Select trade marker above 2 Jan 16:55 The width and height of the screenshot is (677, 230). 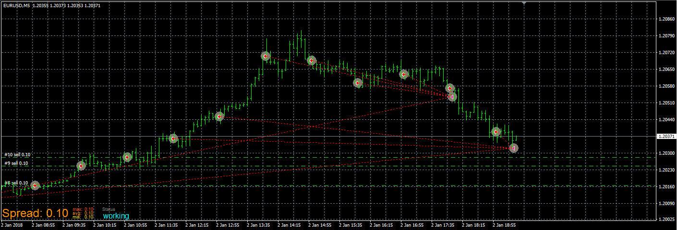pos(404,74)
